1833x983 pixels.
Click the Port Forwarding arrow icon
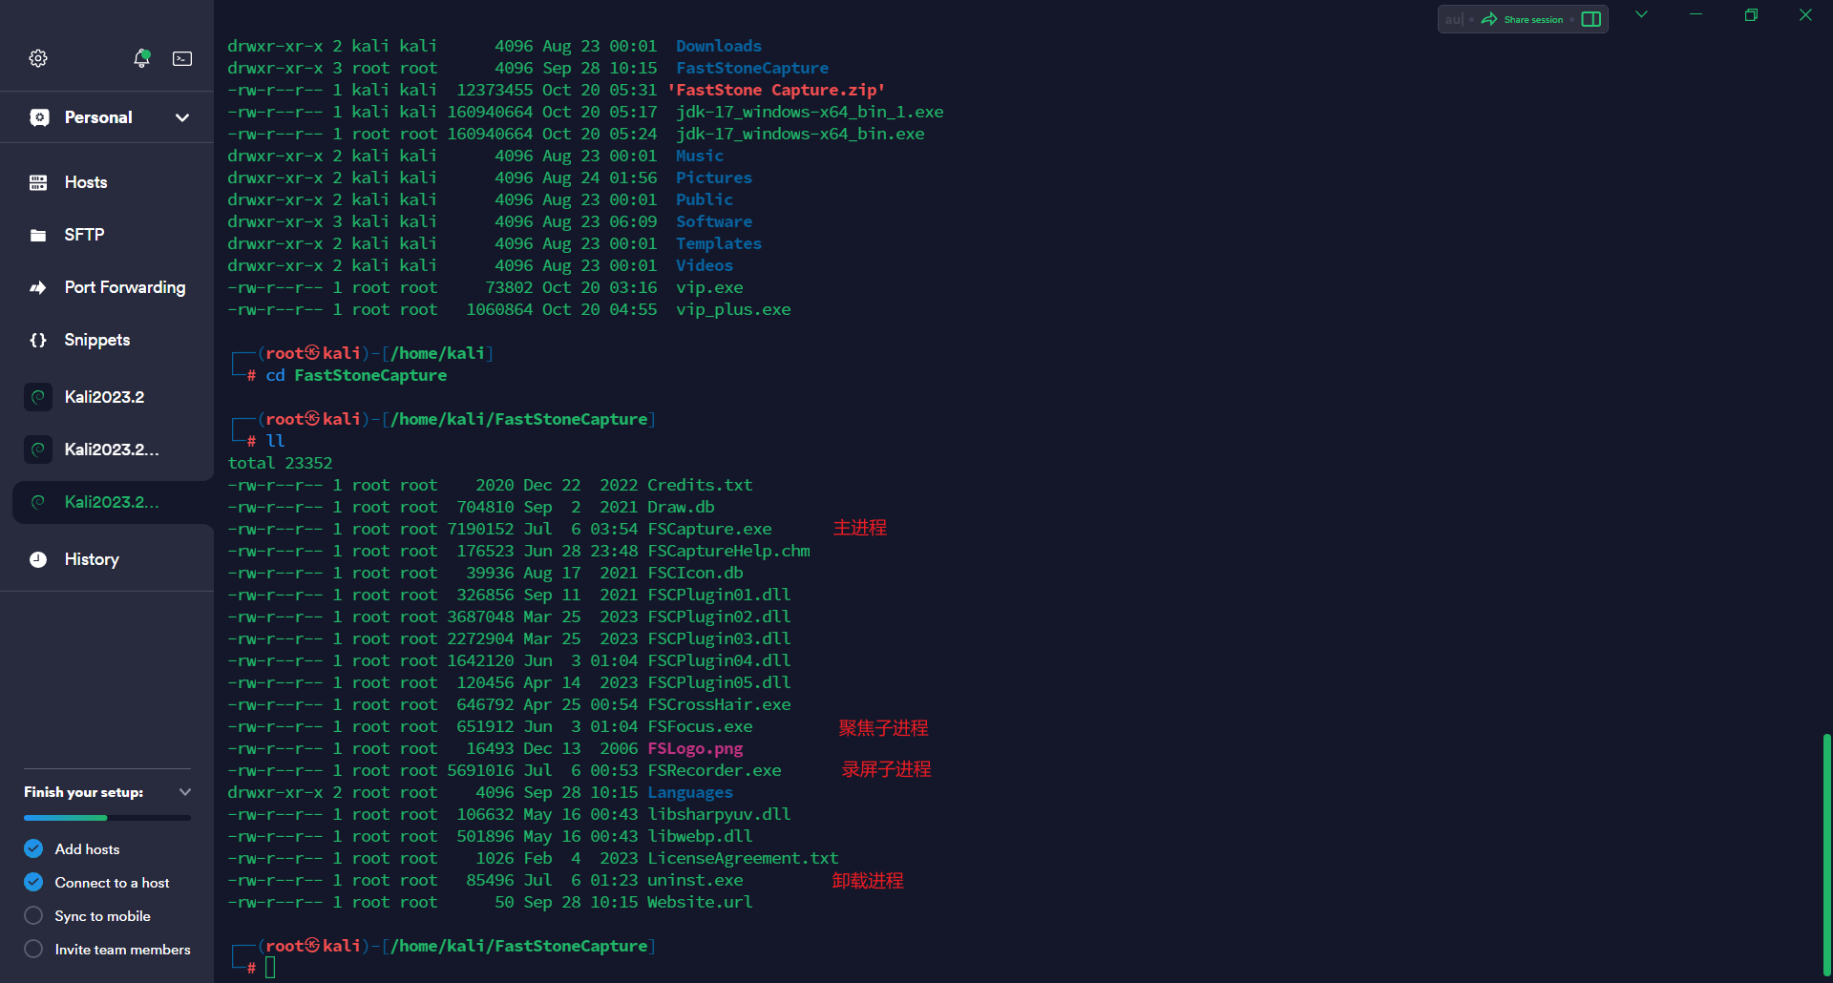click(x=38, y=287)
